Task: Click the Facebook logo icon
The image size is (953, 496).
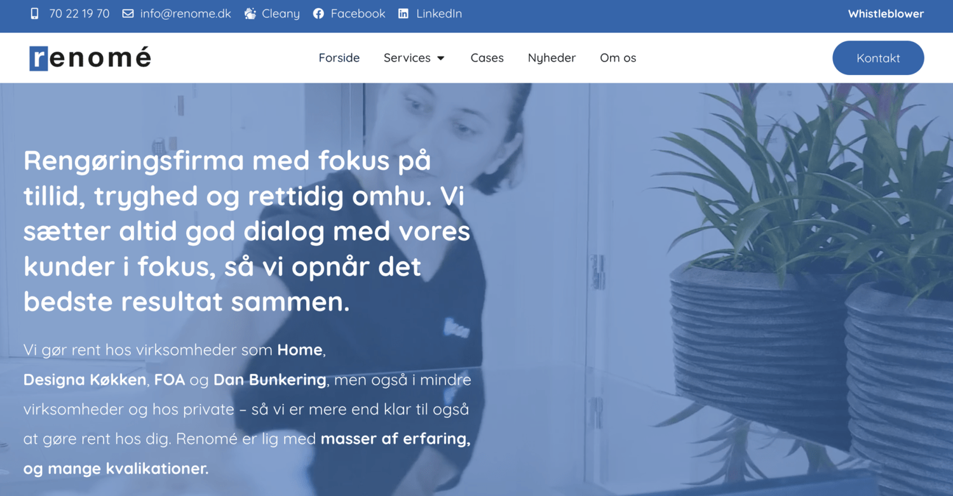Action: (x=318, y=13)
